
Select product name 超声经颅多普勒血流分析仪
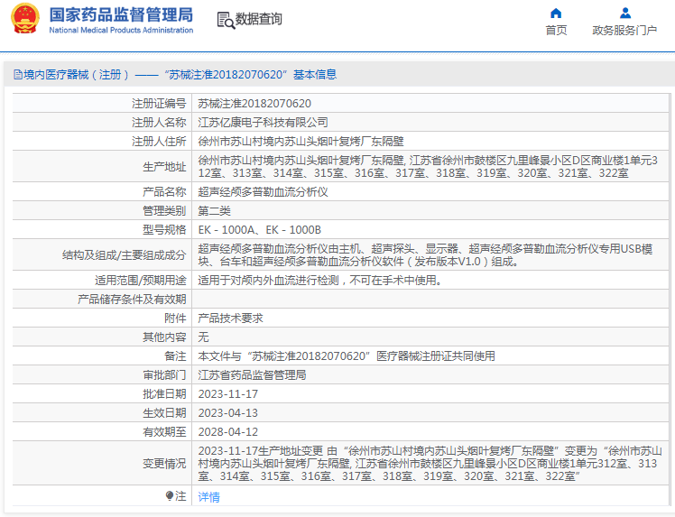pos(263,191)
